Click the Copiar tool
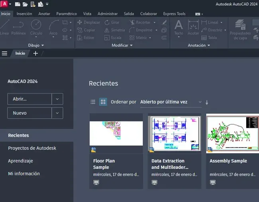 [x=86, y=30]
